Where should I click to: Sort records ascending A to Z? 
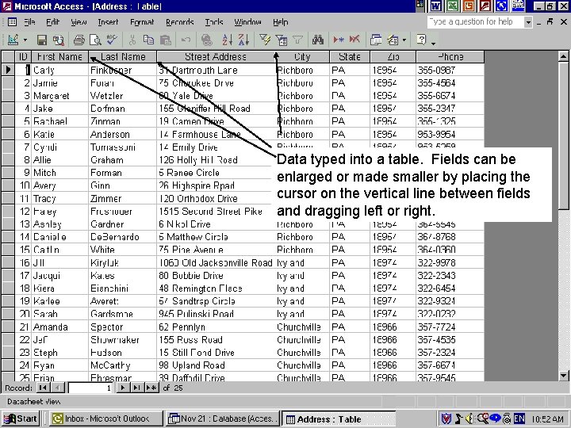tap(228, 40)
